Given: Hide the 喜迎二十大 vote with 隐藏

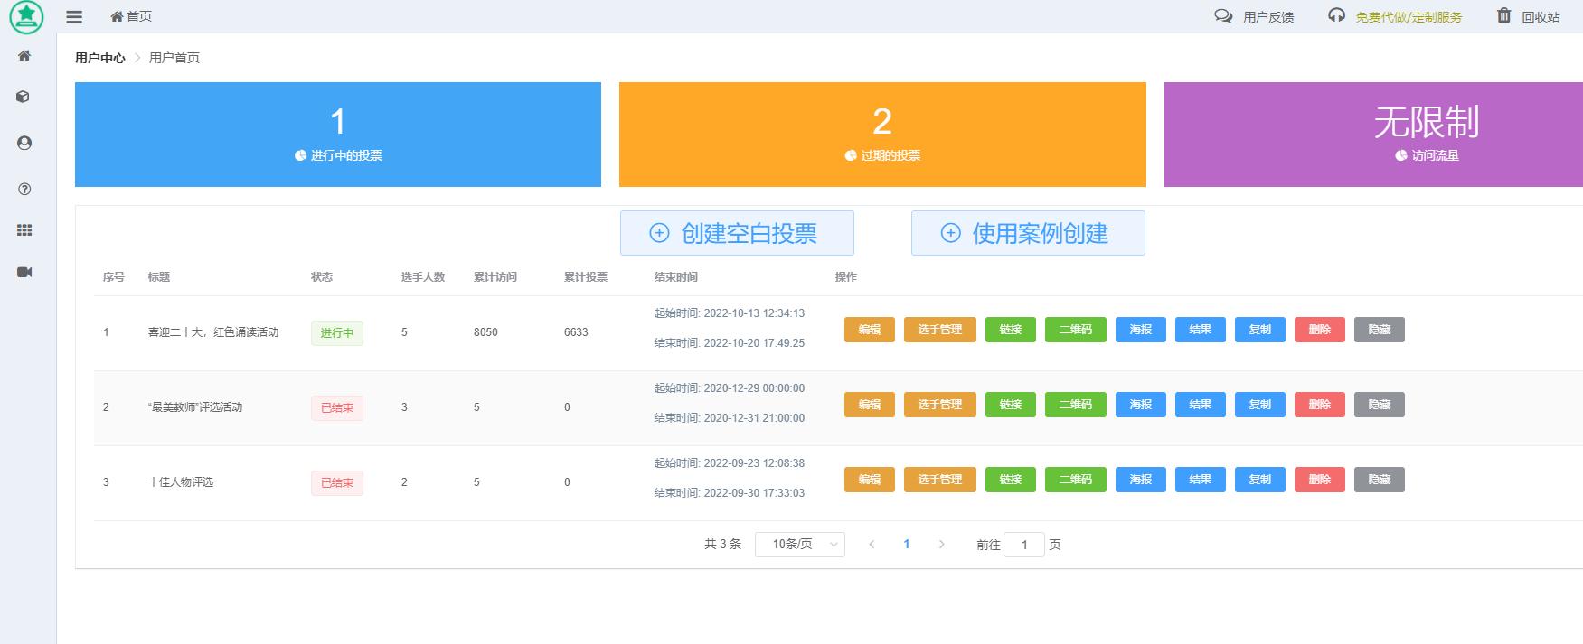Looking at the screenshot, I should pos(1379,330).
